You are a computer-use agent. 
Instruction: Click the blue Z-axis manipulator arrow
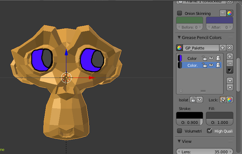point(66,53)
